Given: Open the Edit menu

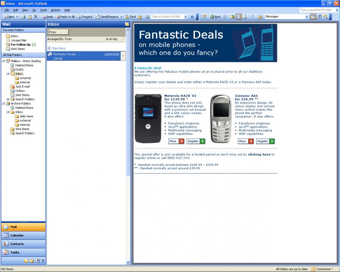Looking at the screenshot, I should 15,10.
